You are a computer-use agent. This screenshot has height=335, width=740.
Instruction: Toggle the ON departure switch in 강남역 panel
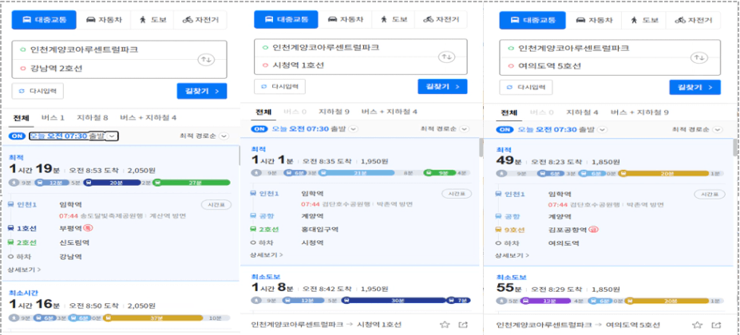point(18,136)
